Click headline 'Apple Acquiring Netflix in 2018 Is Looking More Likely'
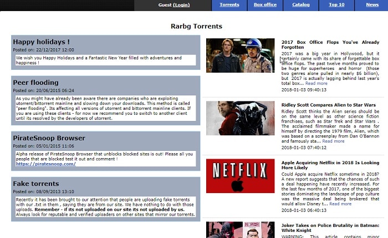Viewport: 388px width, 238px height. [x=330, y=165]
